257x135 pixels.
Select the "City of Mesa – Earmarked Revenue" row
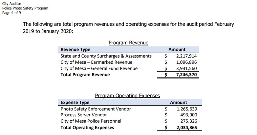[96, 62]
